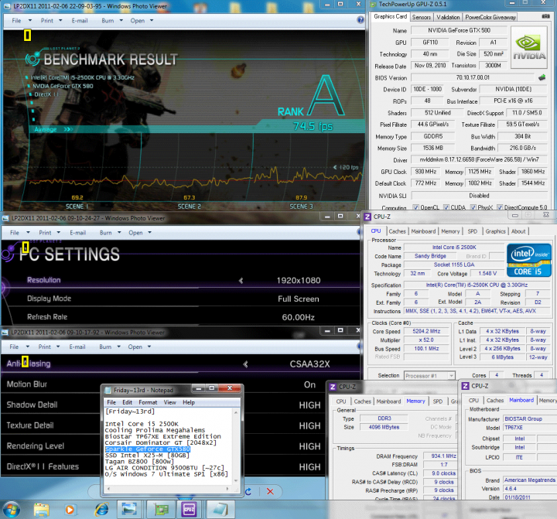The height and width of the screenshot is (519, 557).
Task: Toggle the PhysX checkbox in GPU-Z
Action: tap(473, 207)
